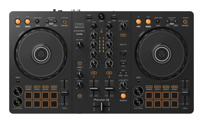Click the channel 2 TRIM knob
The height and width of the screenshot is (123, 203).
click(109, 26)
